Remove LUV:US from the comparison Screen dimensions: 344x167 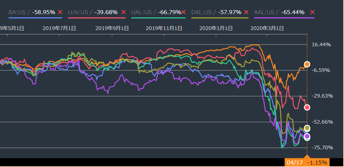click(123, 12)
